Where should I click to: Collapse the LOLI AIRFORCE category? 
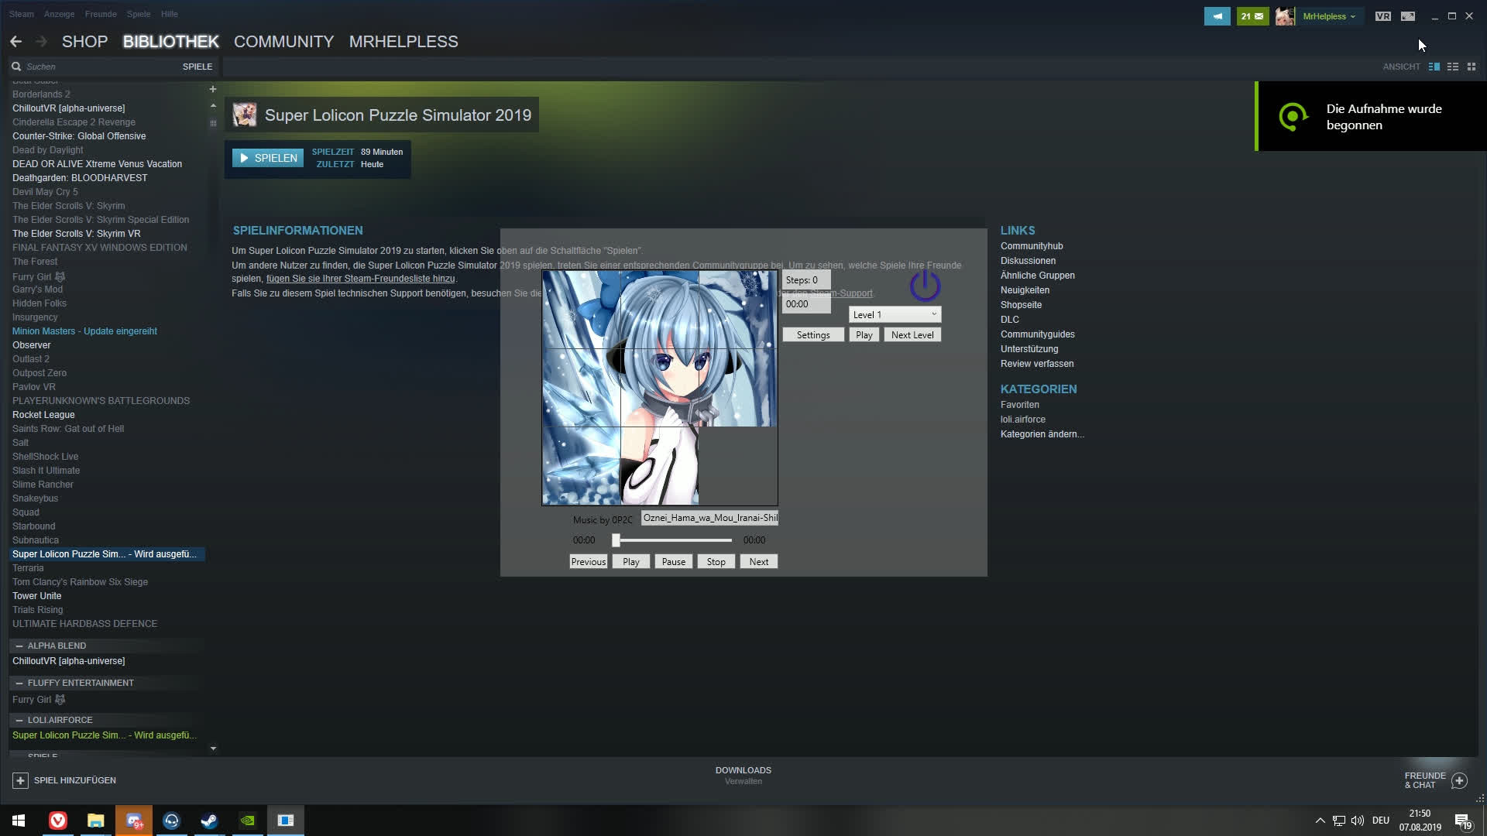[19, 720]
